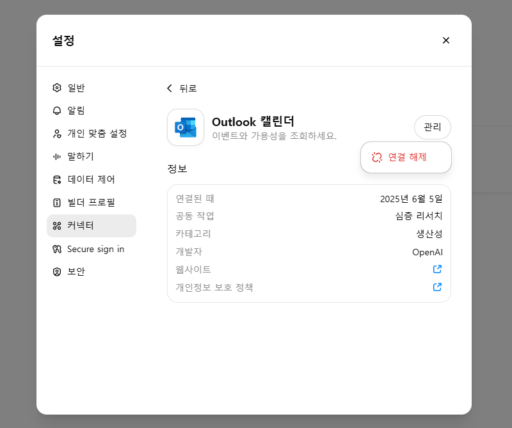This screenshot has width=512, height=428.
Task: Click the OpenAI developer value
Action: [x=428, y=252]
